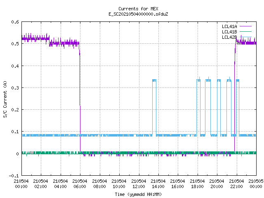Viewport: 264px width, 198px height.
Task: Click the -0.1 y-axis tick value
Action: pos(14,176)
